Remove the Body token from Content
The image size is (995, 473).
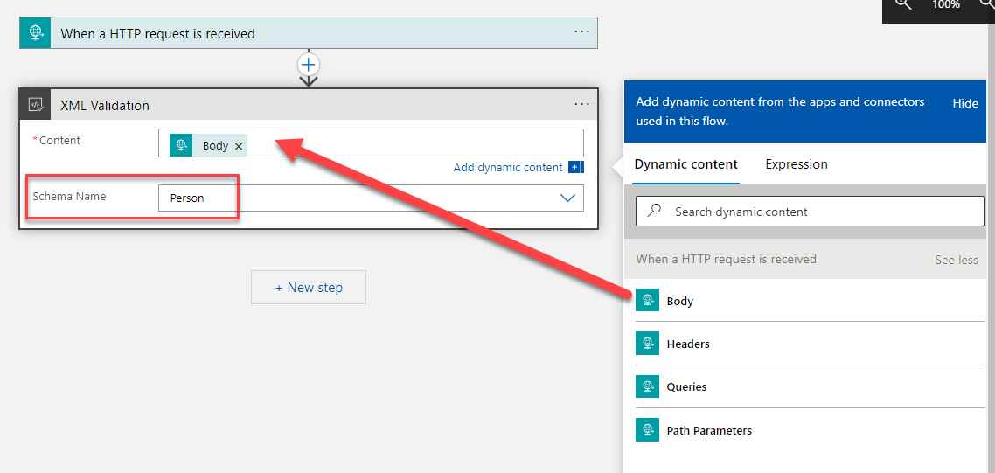coord(239,146)
